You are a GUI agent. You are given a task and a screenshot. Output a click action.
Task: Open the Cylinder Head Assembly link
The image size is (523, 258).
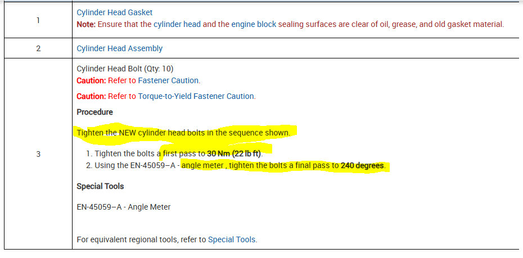point(119,48)
